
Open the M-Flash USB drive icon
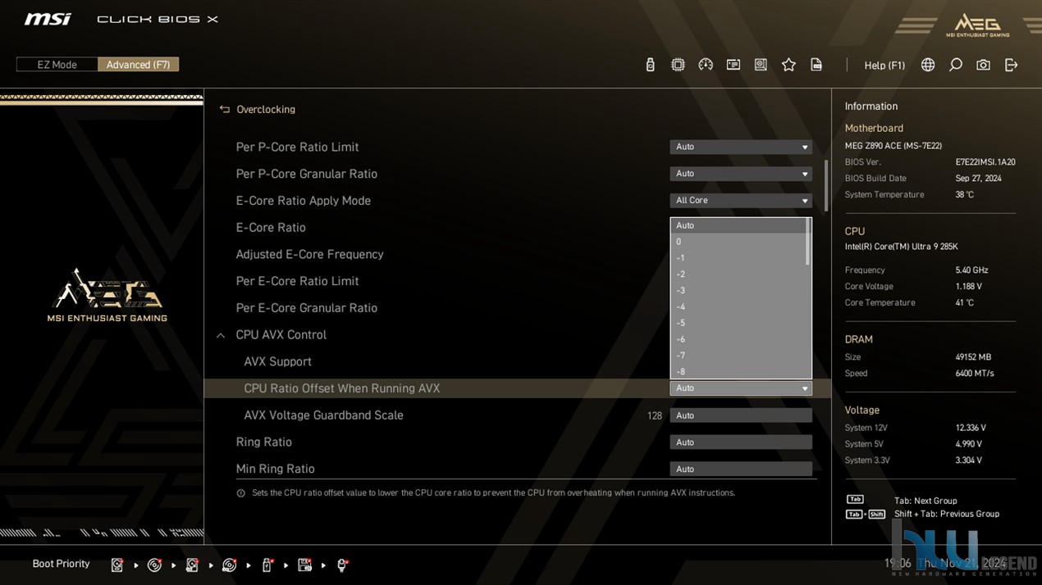pyautogui.click(x=651, y=65)
